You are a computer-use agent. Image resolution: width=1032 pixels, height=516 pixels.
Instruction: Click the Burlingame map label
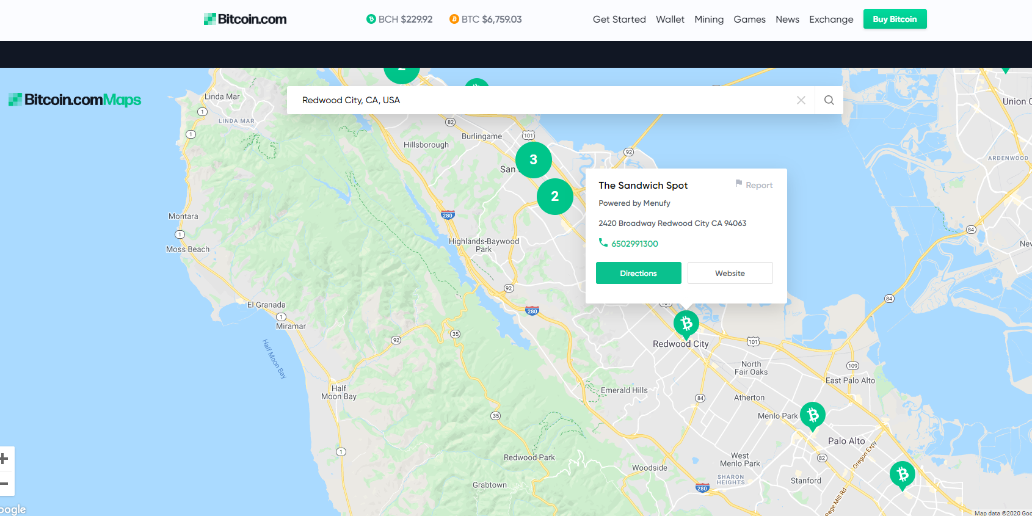click(482, 136)
